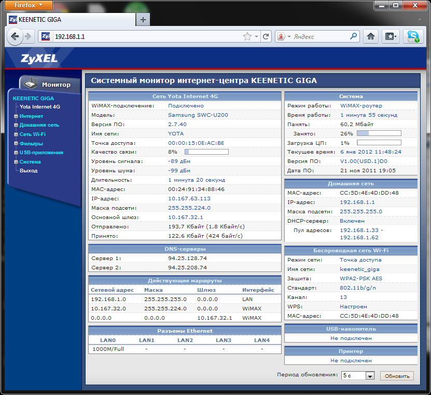Open the Firefox home page icon
Viewport: 431px width, 395px height.
pyautogui.click(x=371, y=36)
